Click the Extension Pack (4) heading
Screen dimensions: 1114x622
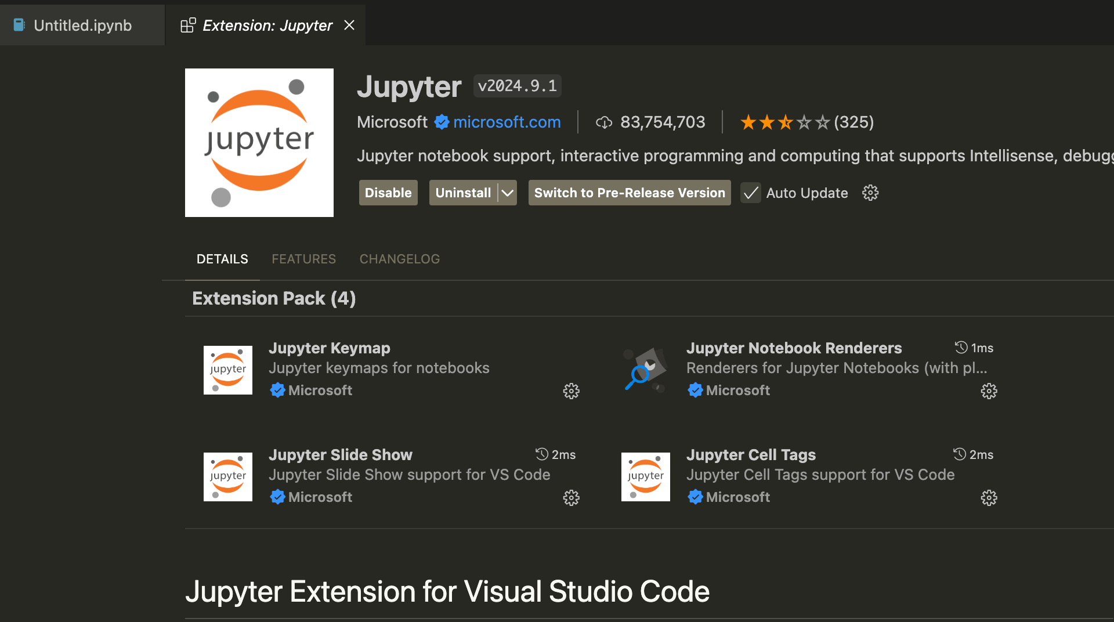point(274,298)
